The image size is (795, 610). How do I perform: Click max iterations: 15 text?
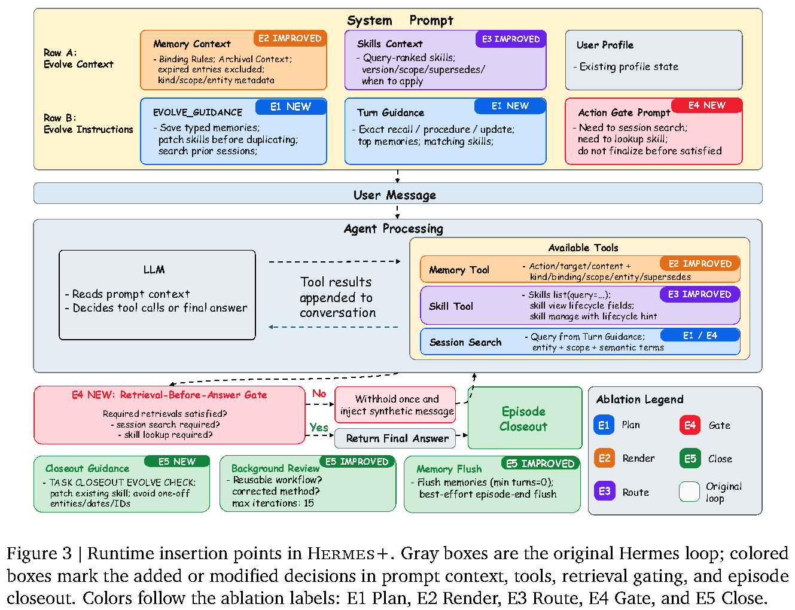273,503
